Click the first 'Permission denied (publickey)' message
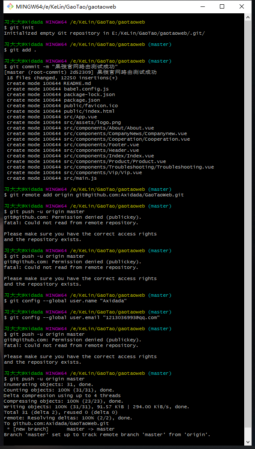This screenshot has width=255, height=449. pyautogui.click(x=72, y=217)
